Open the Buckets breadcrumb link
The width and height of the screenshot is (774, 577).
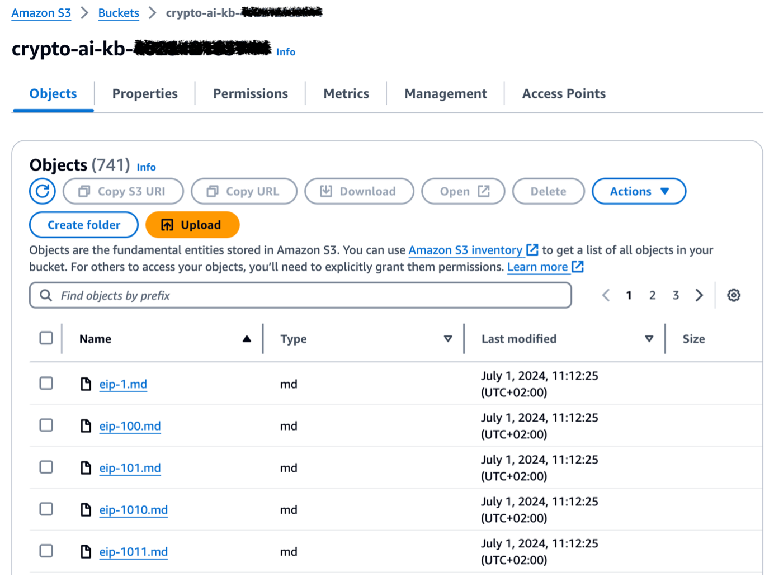click(118, 12)
